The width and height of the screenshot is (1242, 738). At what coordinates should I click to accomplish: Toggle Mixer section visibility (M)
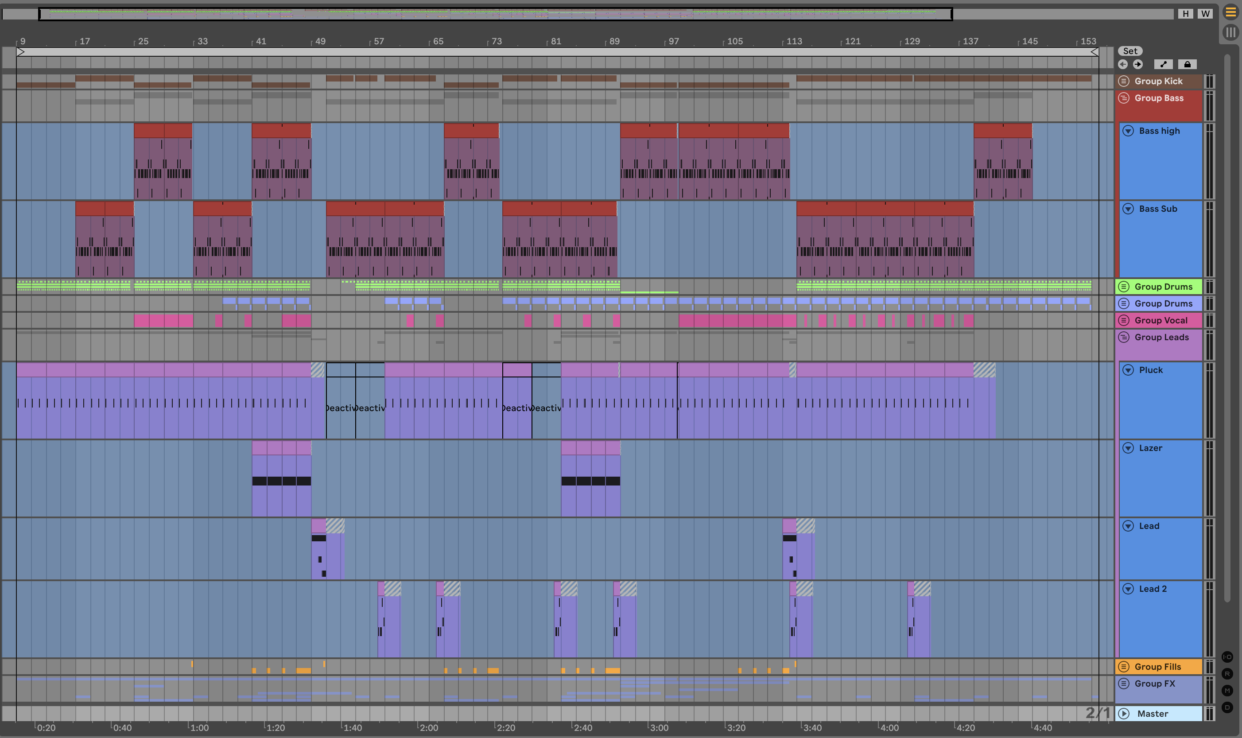click(1227, 690)
